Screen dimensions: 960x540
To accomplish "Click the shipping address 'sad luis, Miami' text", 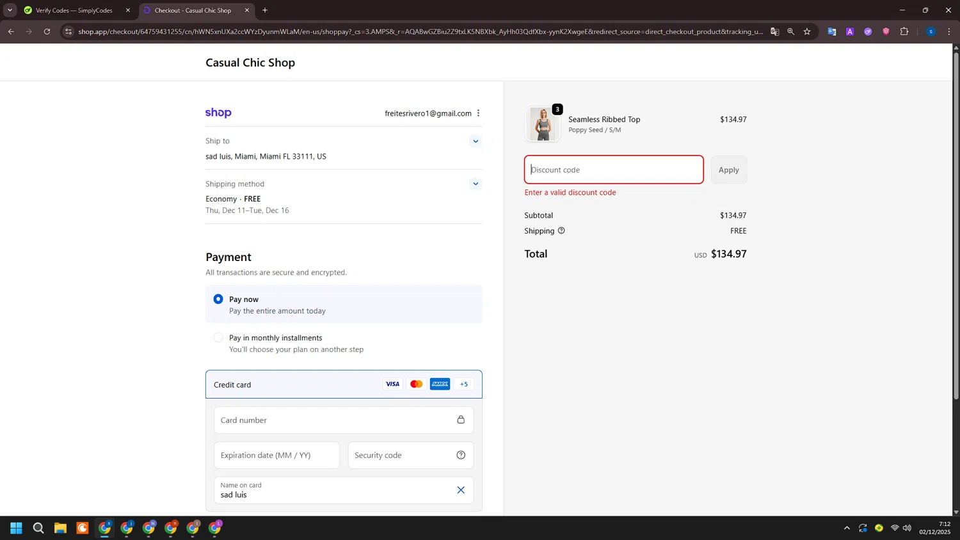I will click(x=266, y=157).
